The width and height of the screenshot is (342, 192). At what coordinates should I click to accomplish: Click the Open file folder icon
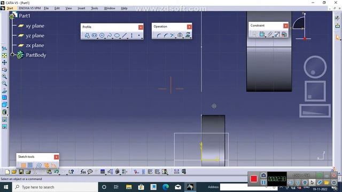[x=14, y=172]
